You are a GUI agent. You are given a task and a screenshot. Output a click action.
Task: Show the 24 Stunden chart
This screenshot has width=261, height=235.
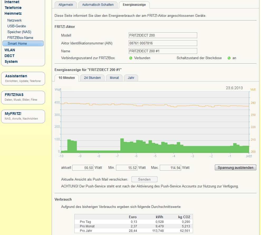coord(92,78)
